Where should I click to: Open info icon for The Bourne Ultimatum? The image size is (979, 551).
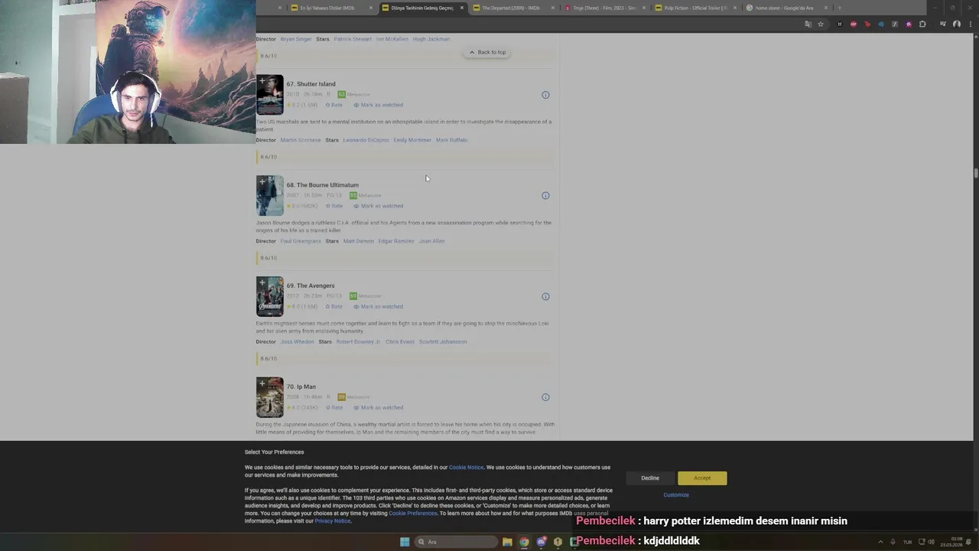(x=545, y=196)
